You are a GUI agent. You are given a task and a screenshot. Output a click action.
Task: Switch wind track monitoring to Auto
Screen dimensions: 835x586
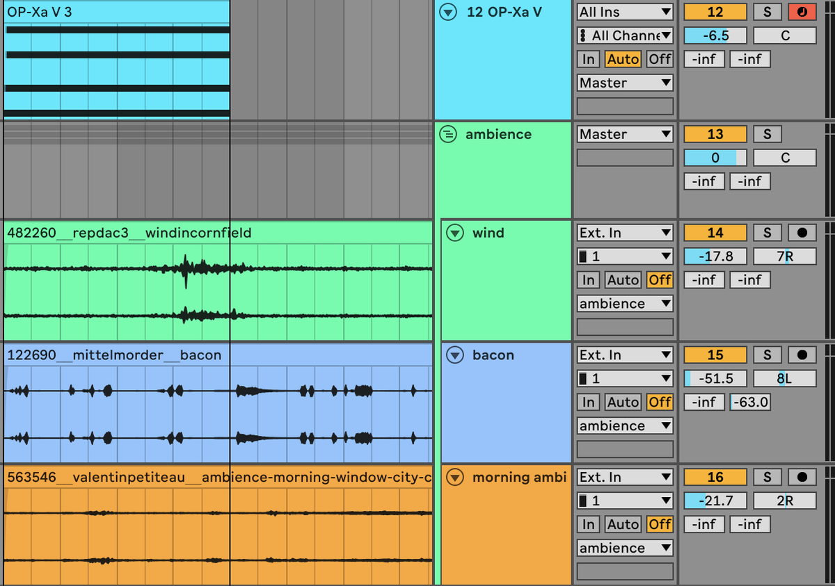click(622, 279)
